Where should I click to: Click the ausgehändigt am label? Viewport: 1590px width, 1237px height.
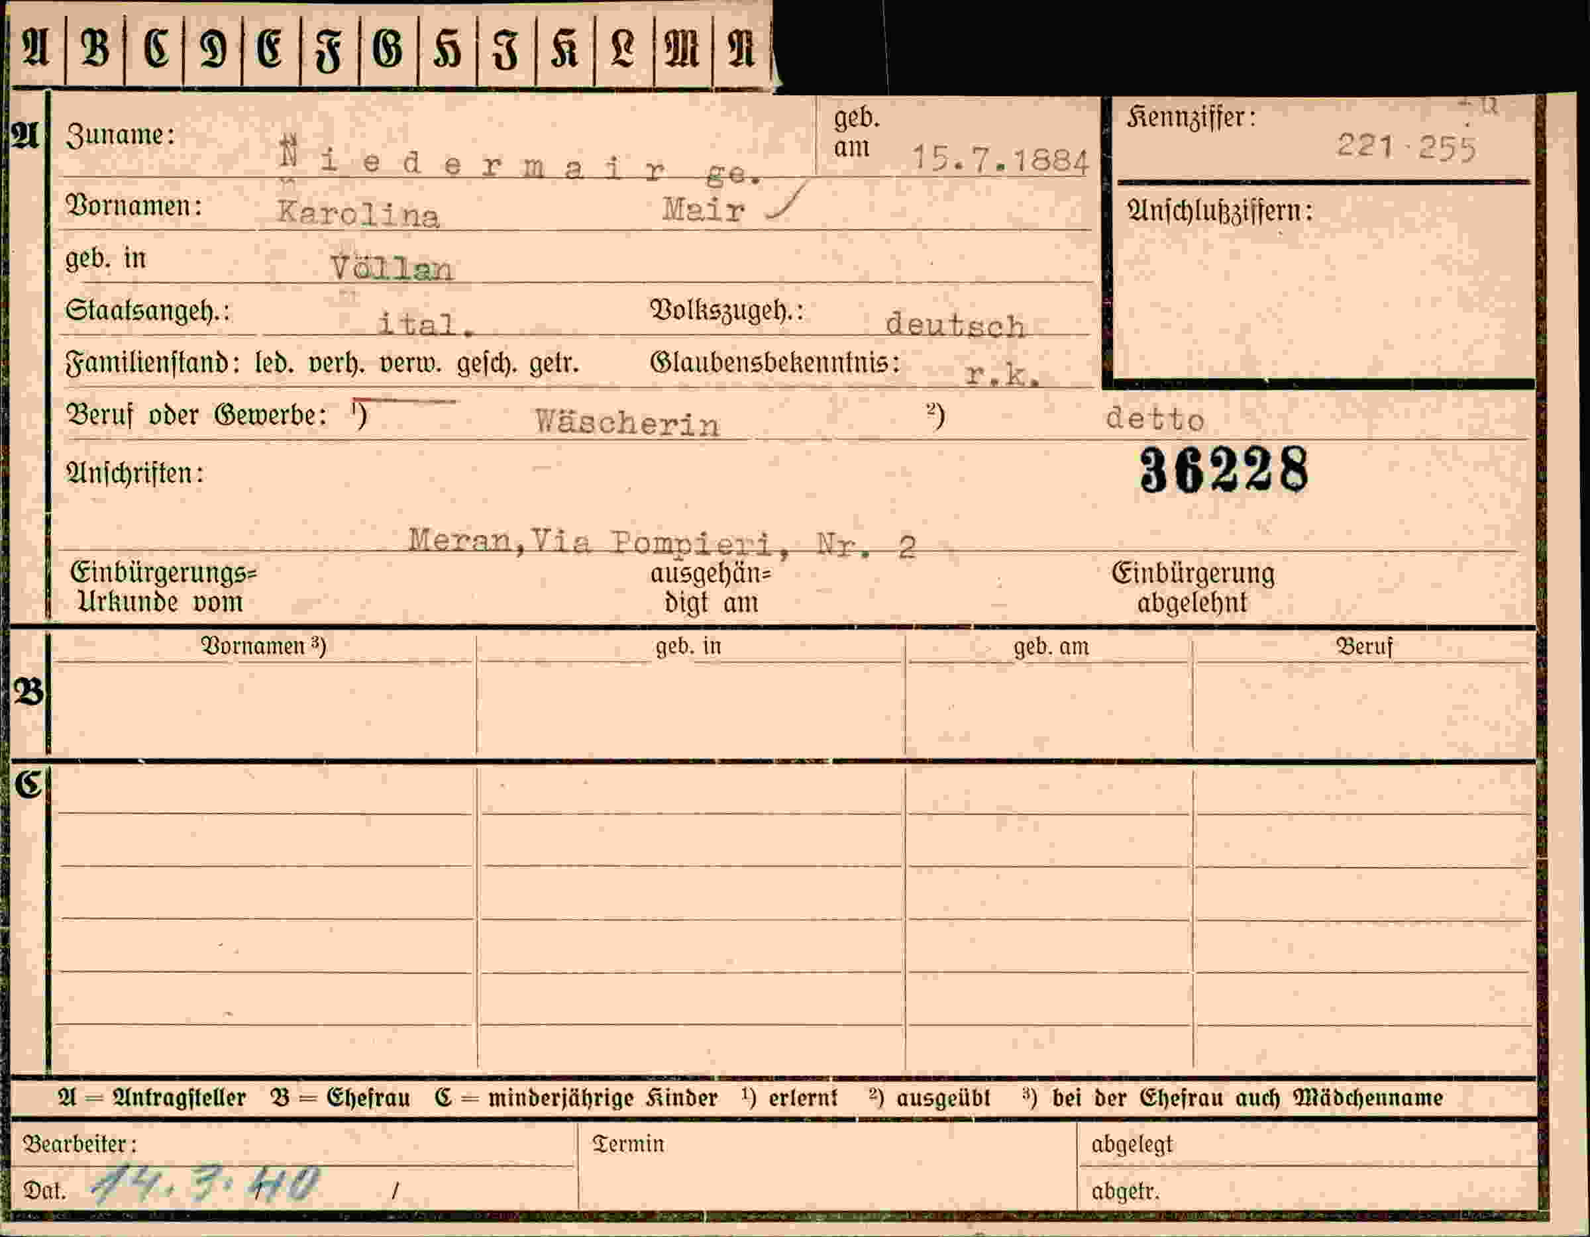[x=711, y=588]
